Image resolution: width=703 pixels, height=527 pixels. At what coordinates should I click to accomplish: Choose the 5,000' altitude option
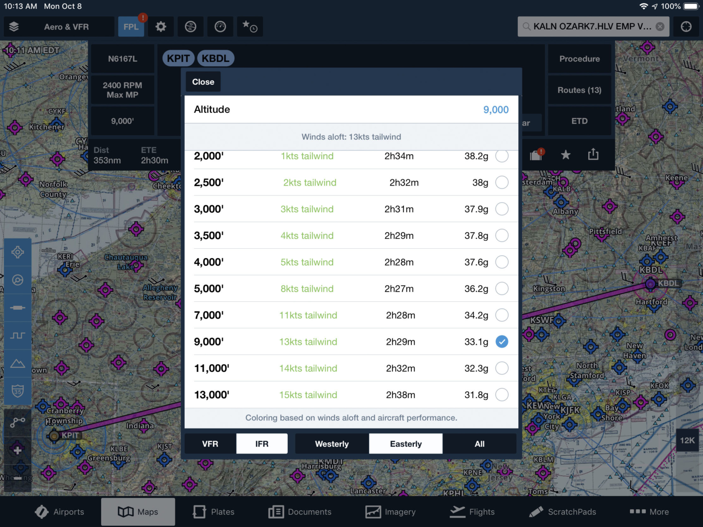tap(502, 289)
